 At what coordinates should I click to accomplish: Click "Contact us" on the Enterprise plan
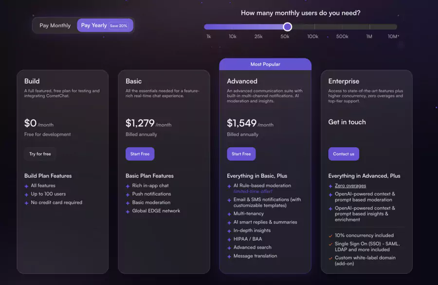tap(344, 153)
